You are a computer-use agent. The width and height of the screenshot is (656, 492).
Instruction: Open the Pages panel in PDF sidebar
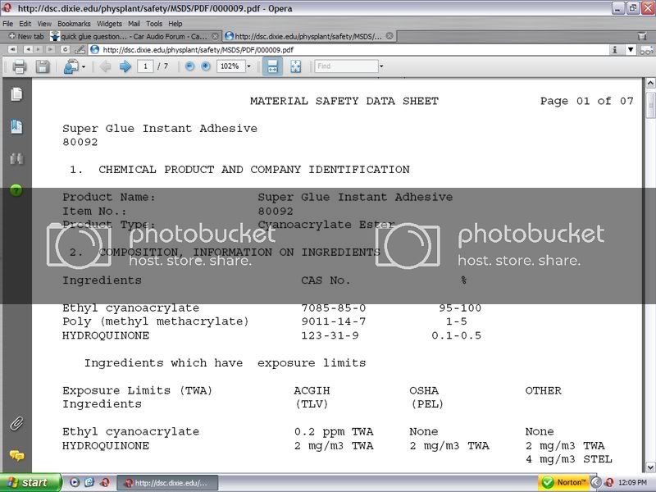[16, 94]
